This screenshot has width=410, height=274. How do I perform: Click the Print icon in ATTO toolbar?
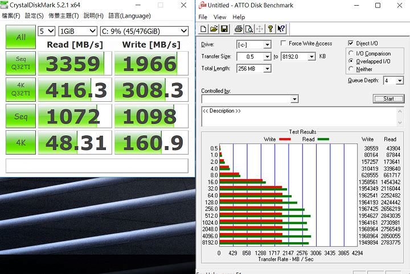239,29
